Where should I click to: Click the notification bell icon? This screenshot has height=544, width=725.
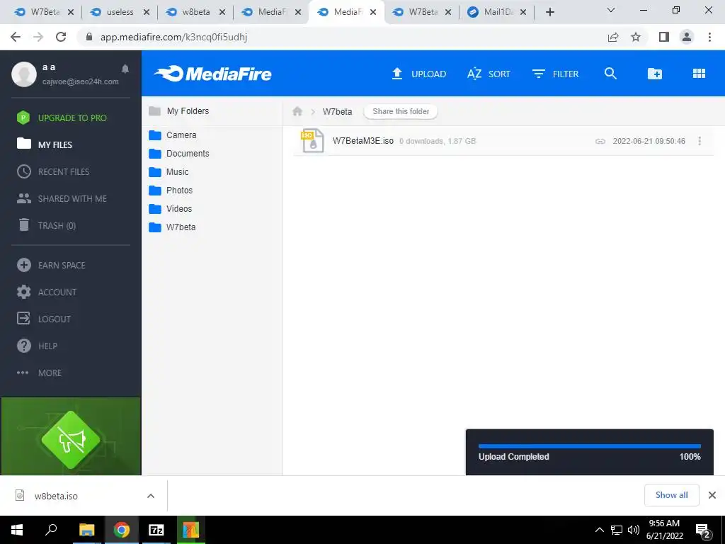125,69
